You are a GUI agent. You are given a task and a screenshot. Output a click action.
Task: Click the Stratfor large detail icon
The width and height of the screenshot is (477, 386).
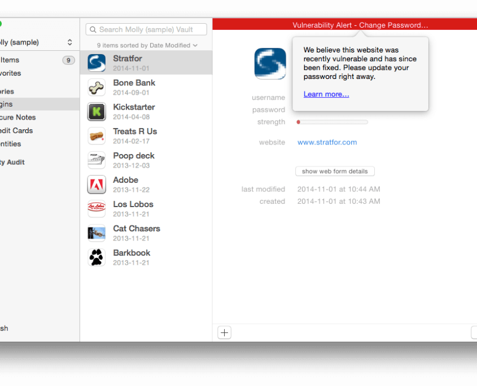click(270, 64)
